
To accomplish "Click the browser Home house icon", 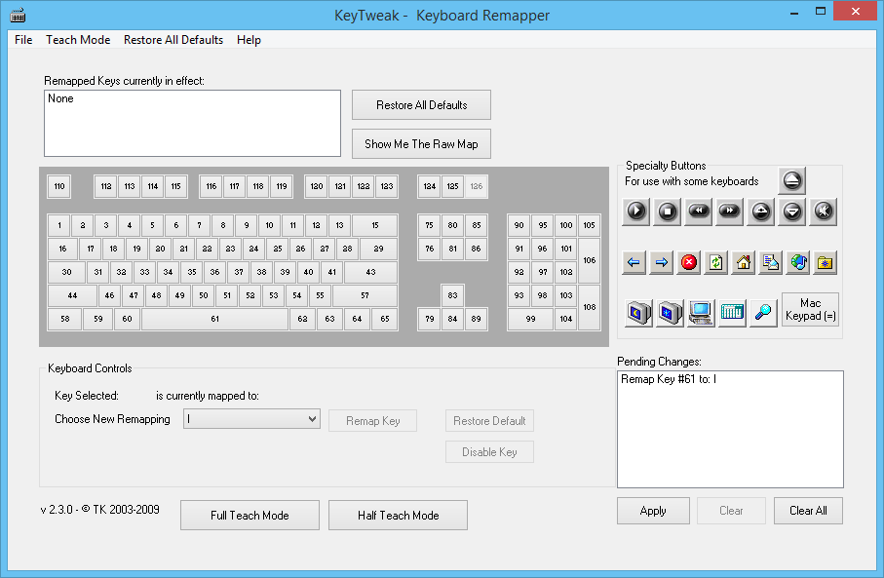I will 744,262.
